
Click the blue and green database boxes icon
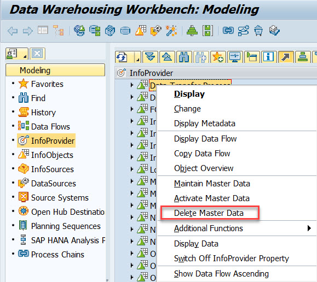95,31
